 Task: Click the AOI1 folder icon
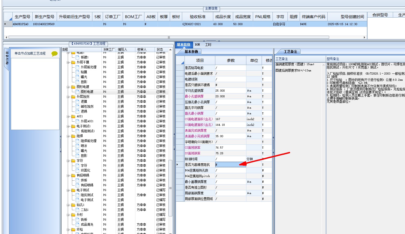pyautogui.click(x=73, y=116)
